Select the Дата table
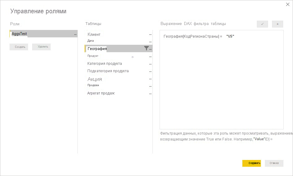The height and width of the screenshot is (176, 293). click(x=119, y=41)
